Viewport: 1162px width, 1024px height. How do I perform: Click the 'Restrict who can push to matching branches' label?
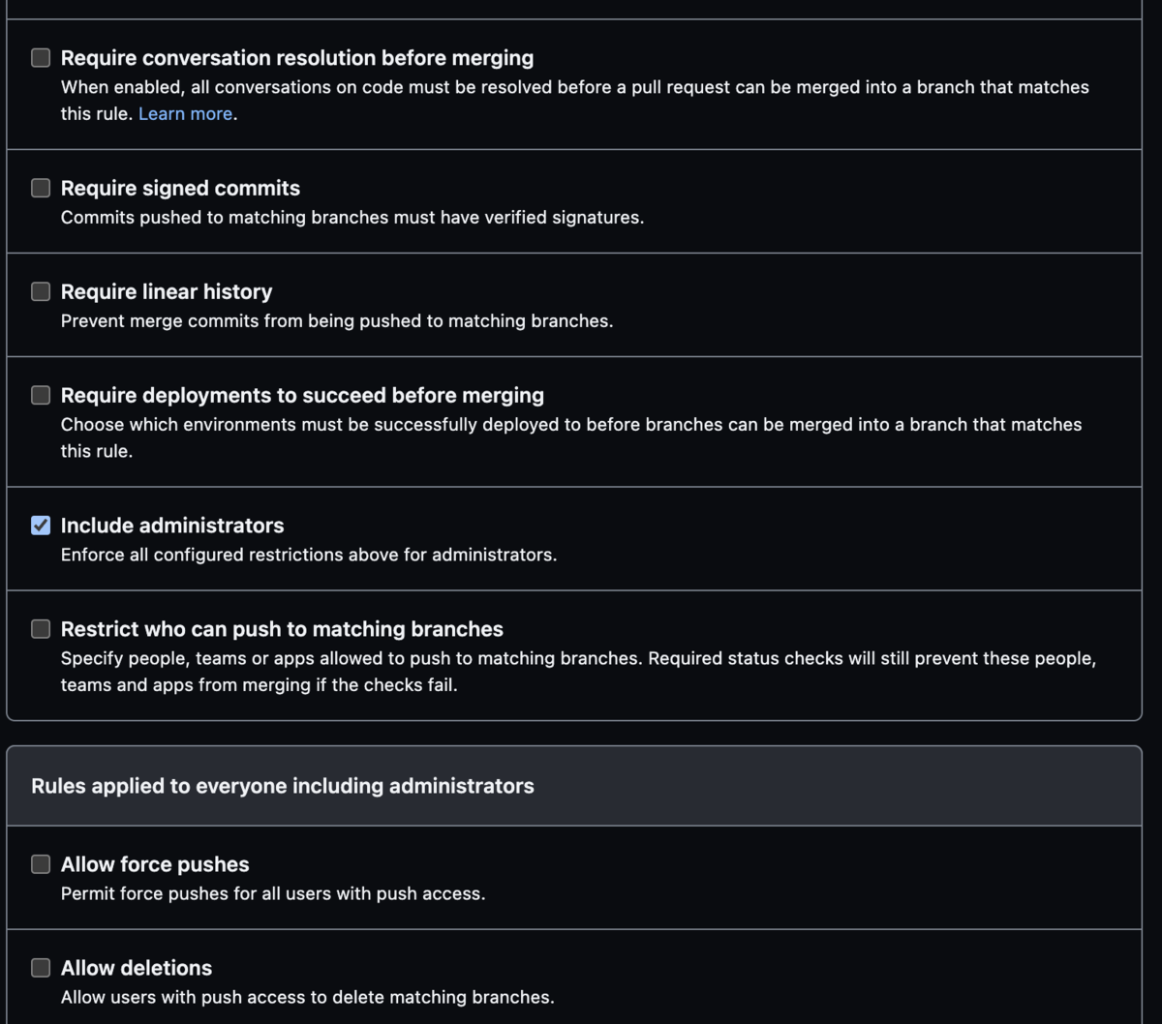(282, 629)
